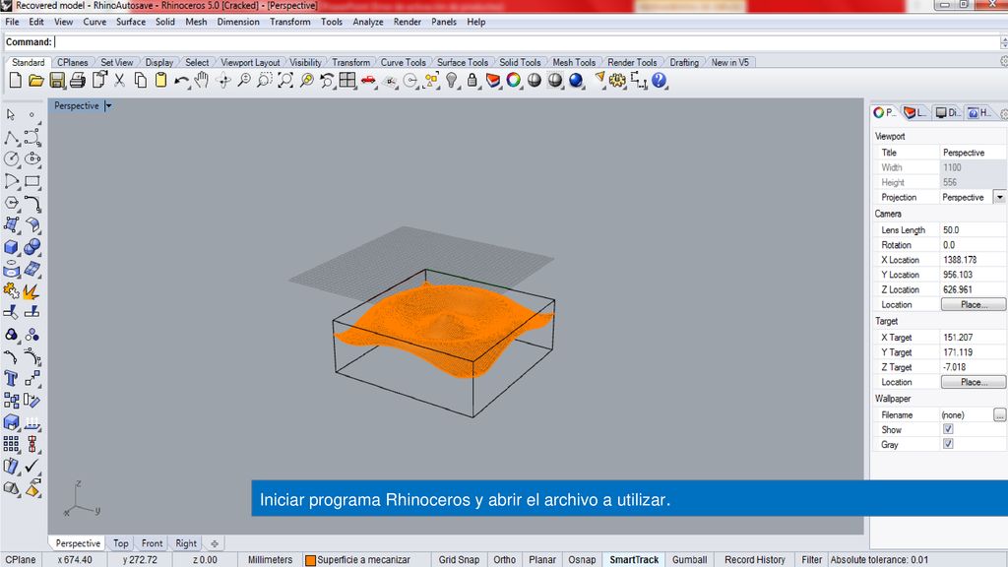Click the color wheel icon in the toolbar
Screen dimensions: 1008x567
pyautogui.click(x=514, y=81)
